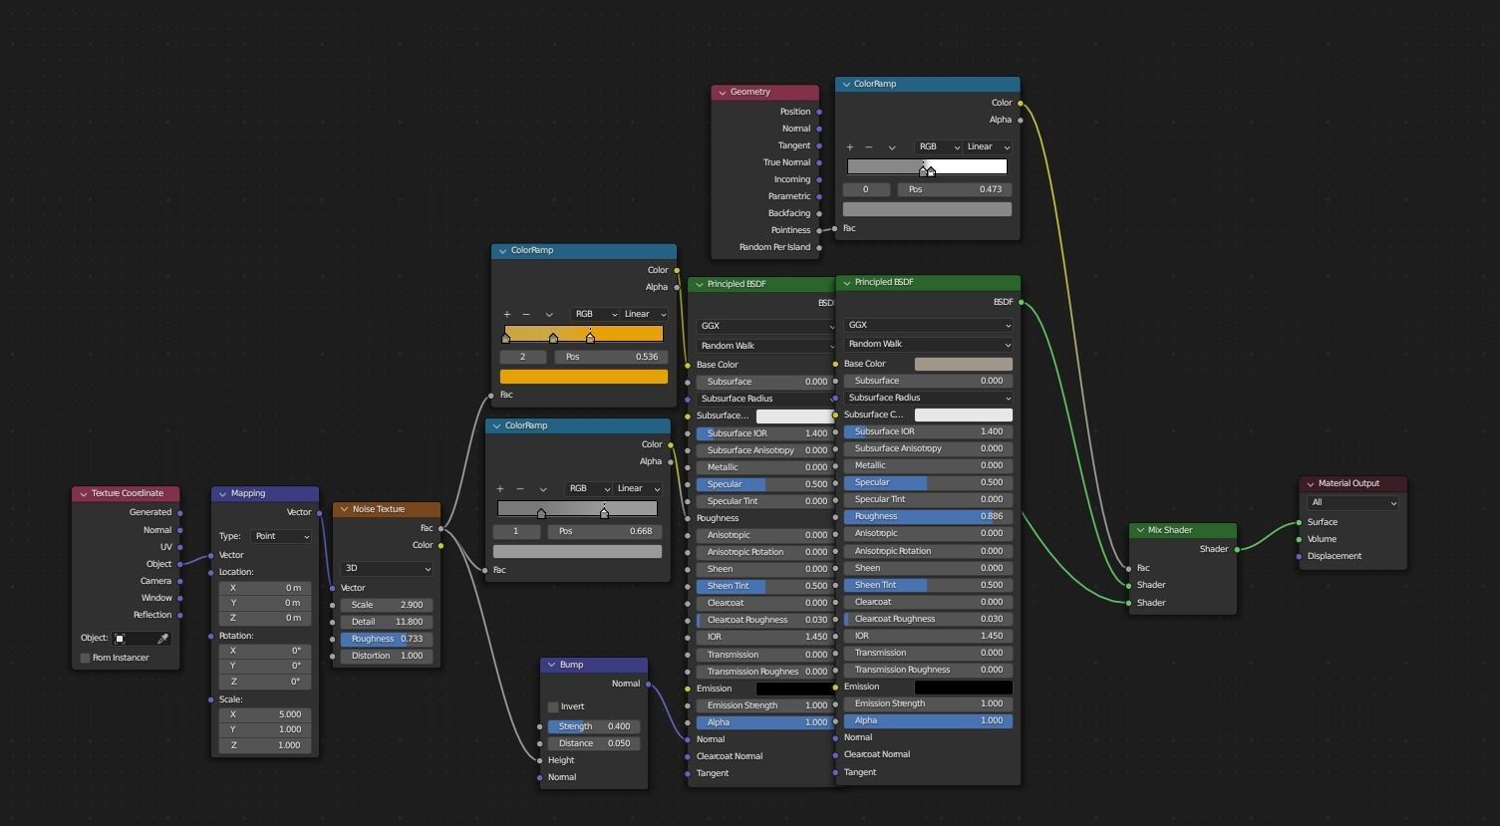Click the Pos 0.473 field in the ColorRamp
This screenshot has height=826, width=1500.
tap(955, 189)
